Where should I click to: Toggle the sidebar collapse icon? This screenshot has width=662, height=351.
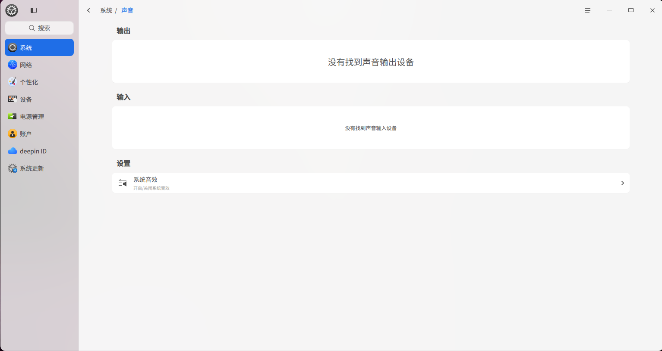(33, 10)
